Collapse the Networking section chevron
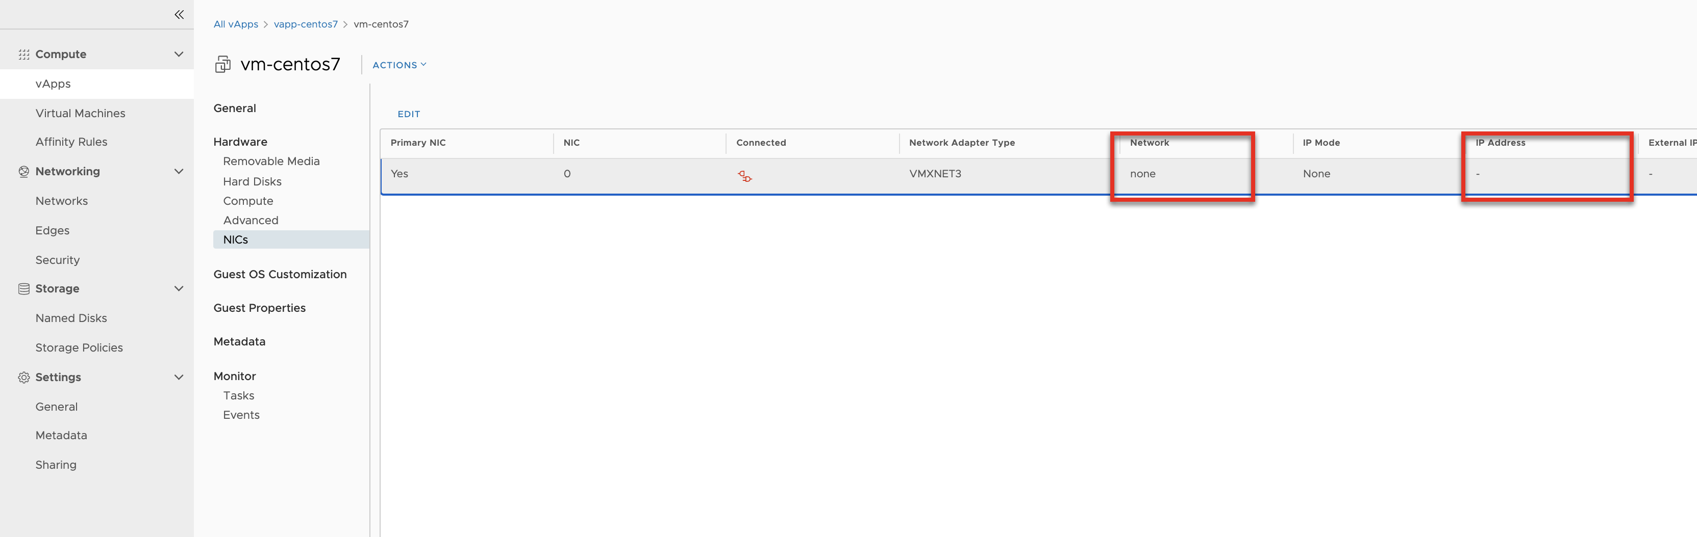1697x537 pixels. tap(179, 172)
